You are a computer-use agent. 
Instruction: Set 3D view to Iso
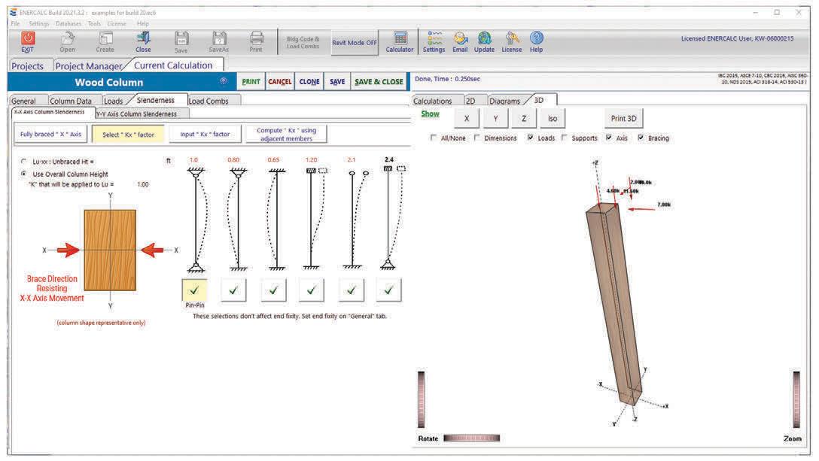[552, 119]
